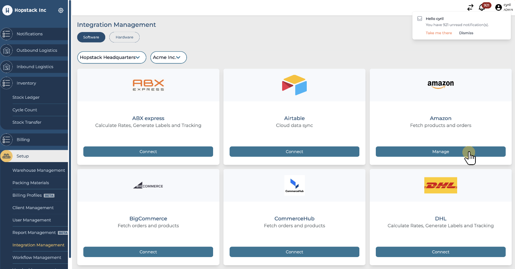515x269 pixels.
Task: Open Billing Profiles beta page
Action: (33, 195)
